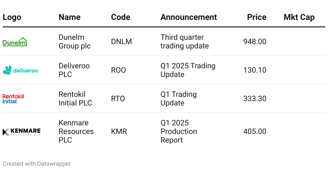Click the KMR ticker code
This screenshot has height=170, width=328.
(x=119, y=132)
